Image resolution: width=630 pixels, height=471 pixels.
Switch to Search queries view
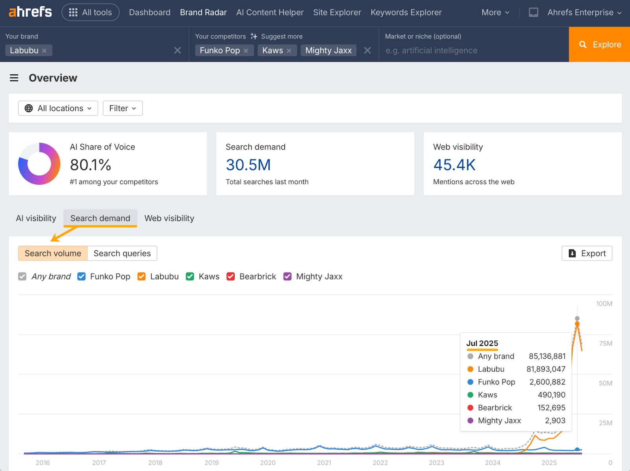(x=122, y=253)
